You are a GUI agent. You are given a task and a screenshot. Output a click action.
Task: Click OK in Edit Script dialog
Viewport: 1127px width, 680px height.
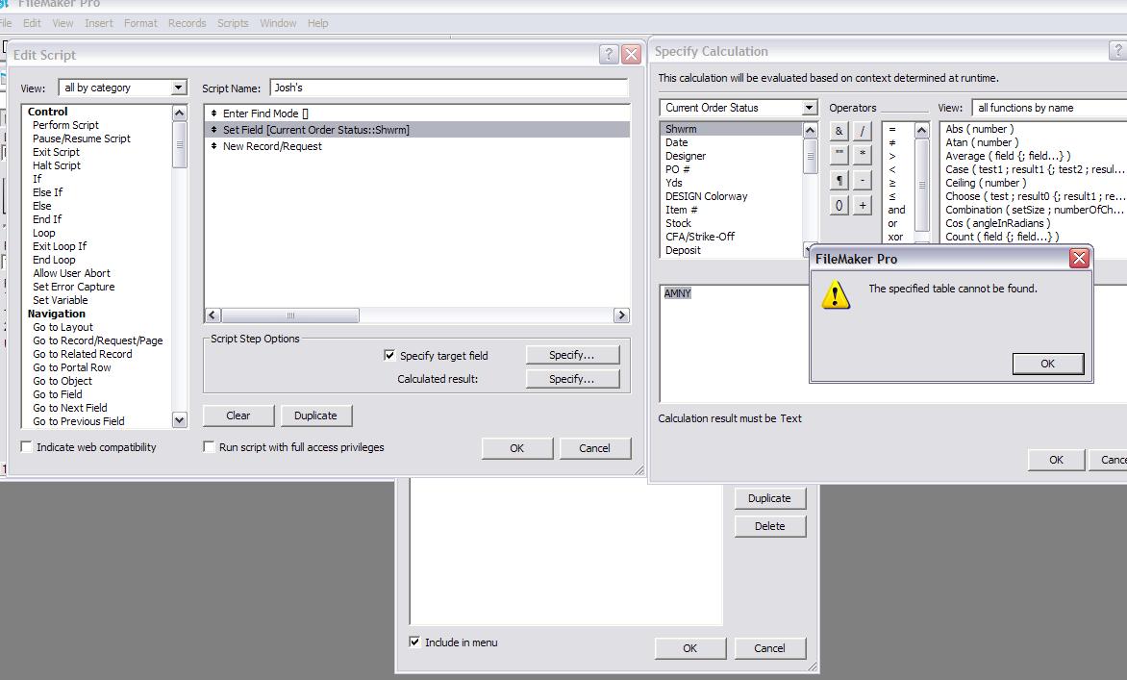point(516,448)
